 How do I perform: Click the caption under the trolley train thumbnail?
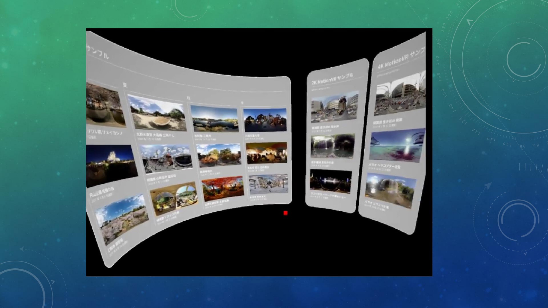click(x=168, y=216)
